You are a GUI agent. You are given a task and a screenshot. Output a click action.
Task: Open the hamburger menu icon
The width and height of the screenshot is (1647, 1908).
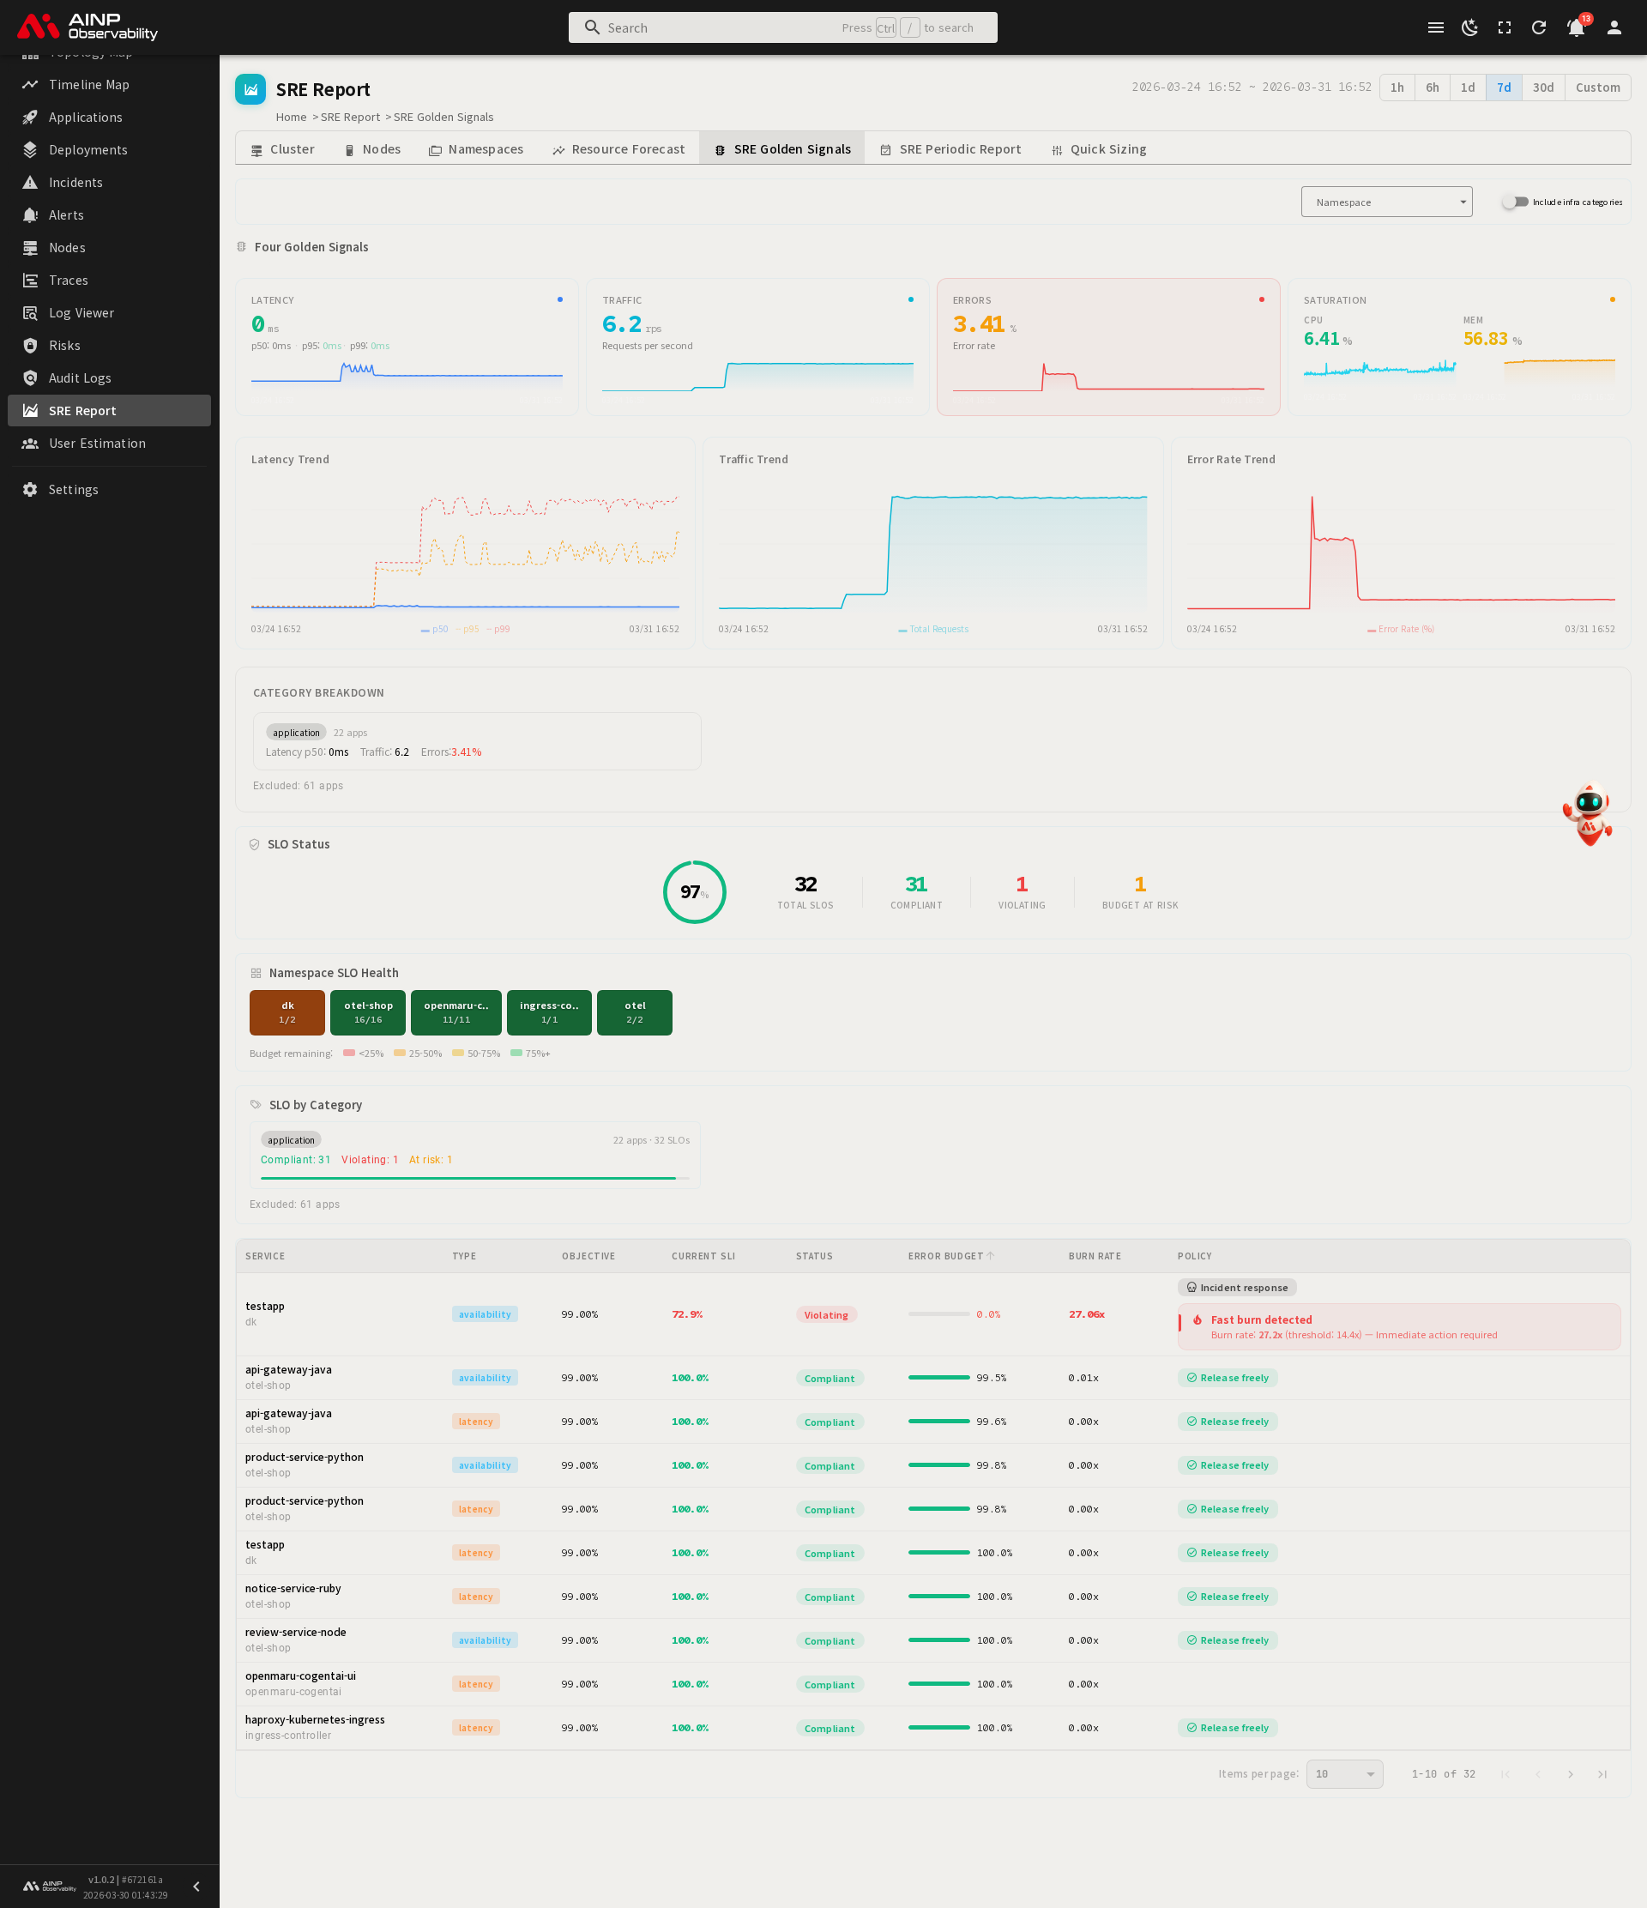click(1434, 27)
